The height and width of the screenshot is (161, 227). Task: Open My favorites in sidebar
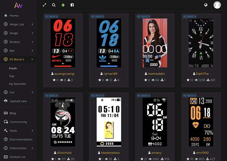pyautogui.click(x=17, y=84)
